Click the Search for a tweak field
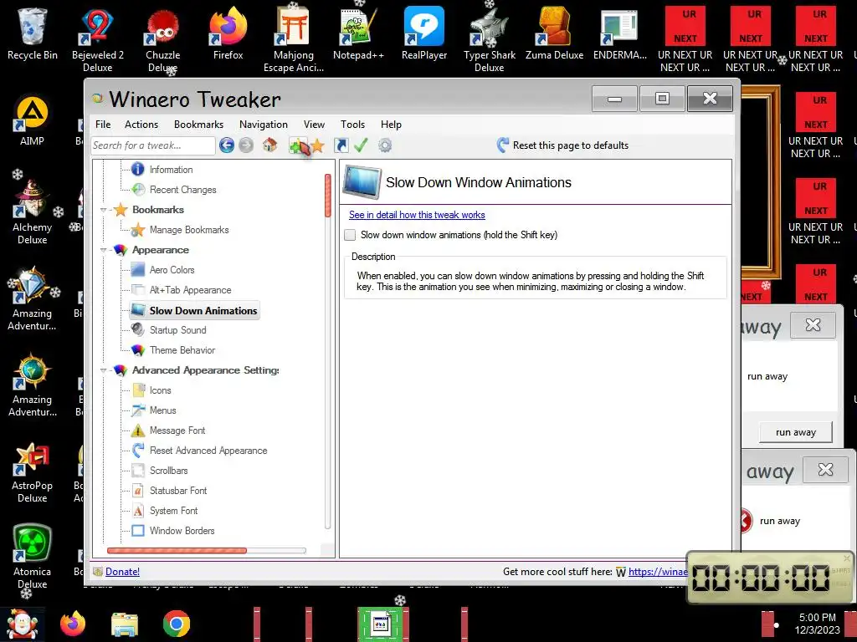Screen dimensions: 857x642 pyautogui.click(x=153, y=145)
